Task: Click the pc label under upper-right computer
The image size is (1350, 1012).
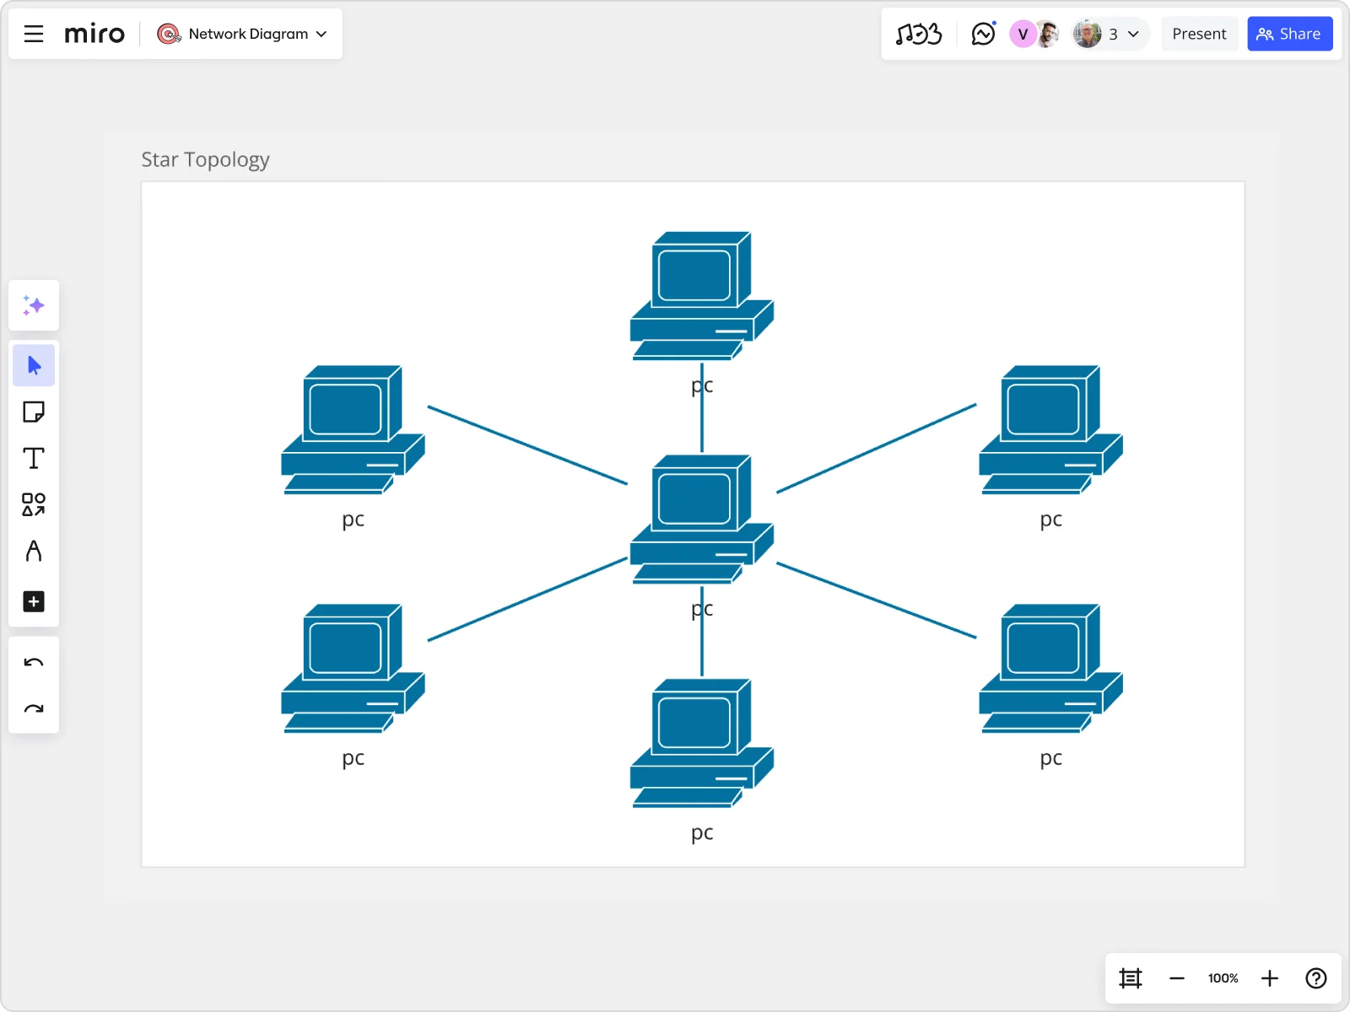Action: (1050, 519)
